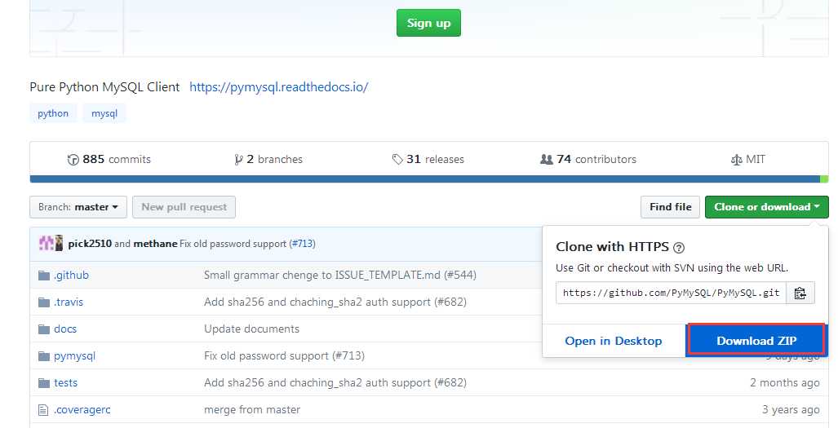
Task: Open pull request #713 in commit header
Action: click(303, 244)
